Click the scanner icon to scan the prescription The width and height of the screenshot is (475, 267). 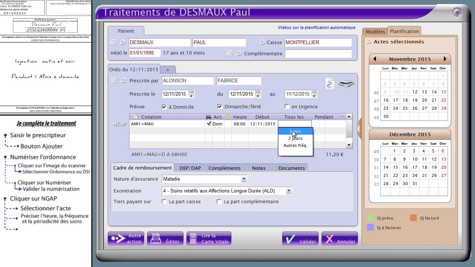click(346, 83)
